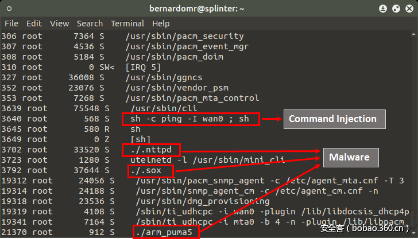The width and height of the screenshot is (418, 239).
Task: Click memory value 75548 for cli
Action: (86, 108)
